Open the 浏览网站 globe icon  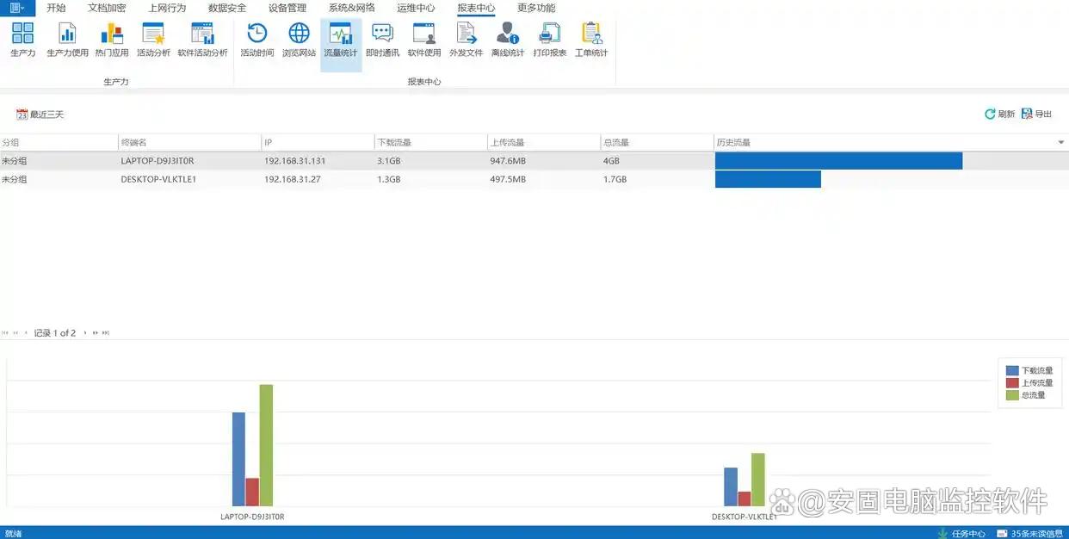[299, 40]
